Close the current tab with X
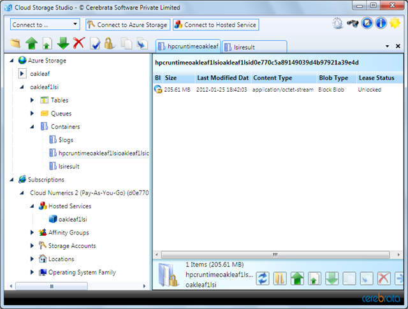Screen dimensions: 408x309 pyautogui.click(x=398, y=47)
